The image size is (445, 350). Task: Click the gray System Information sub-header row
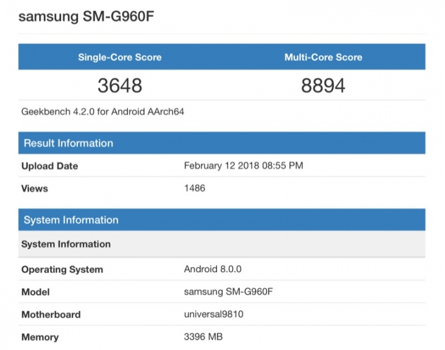click(x=66, y=244)
